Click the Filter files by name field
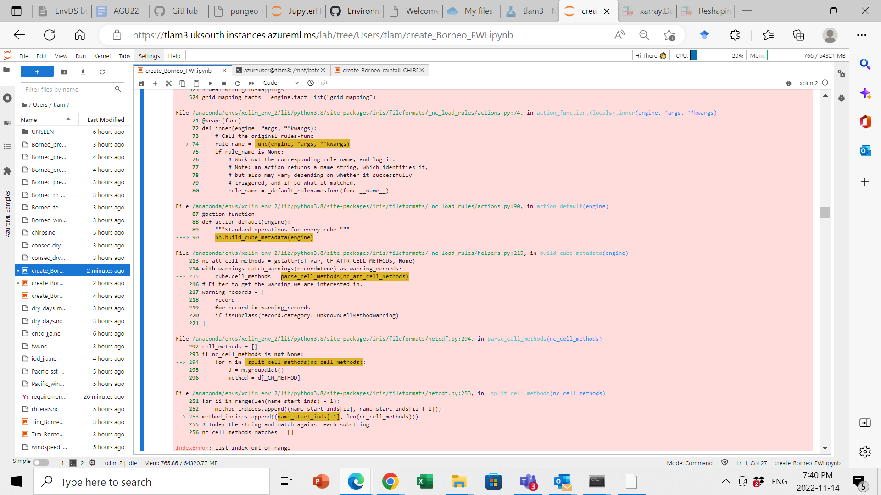This screenshot has height=495, width=881. (x=69, y=89)
